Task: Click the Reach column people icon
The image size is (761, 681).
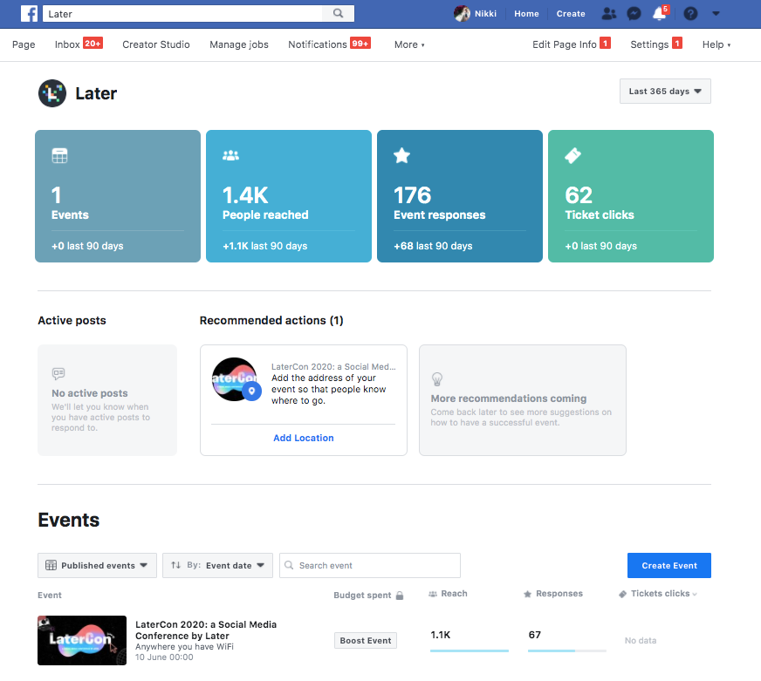Action: pyautogui.click(x=433, y=594)
